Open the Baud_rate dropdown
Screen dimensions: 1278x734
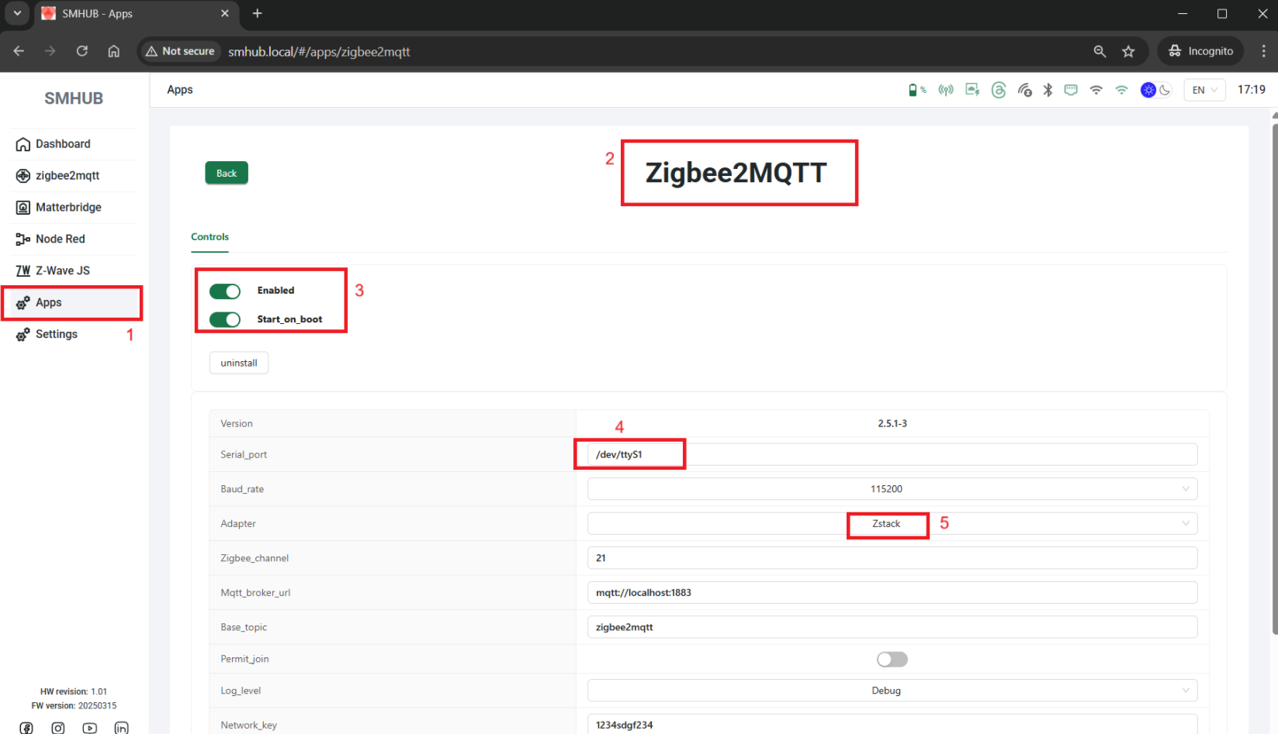[x=892, y=489]
